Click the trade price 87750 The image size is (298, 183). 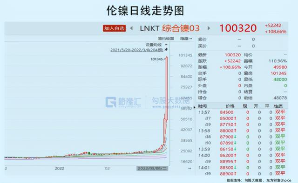(227, 124)
